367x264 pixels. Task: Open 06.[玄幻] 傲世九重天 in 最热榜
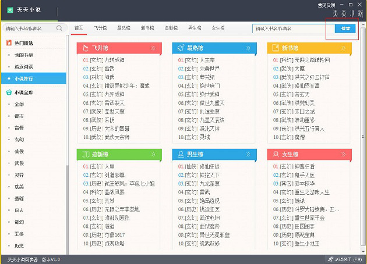(x=201, y=103)
